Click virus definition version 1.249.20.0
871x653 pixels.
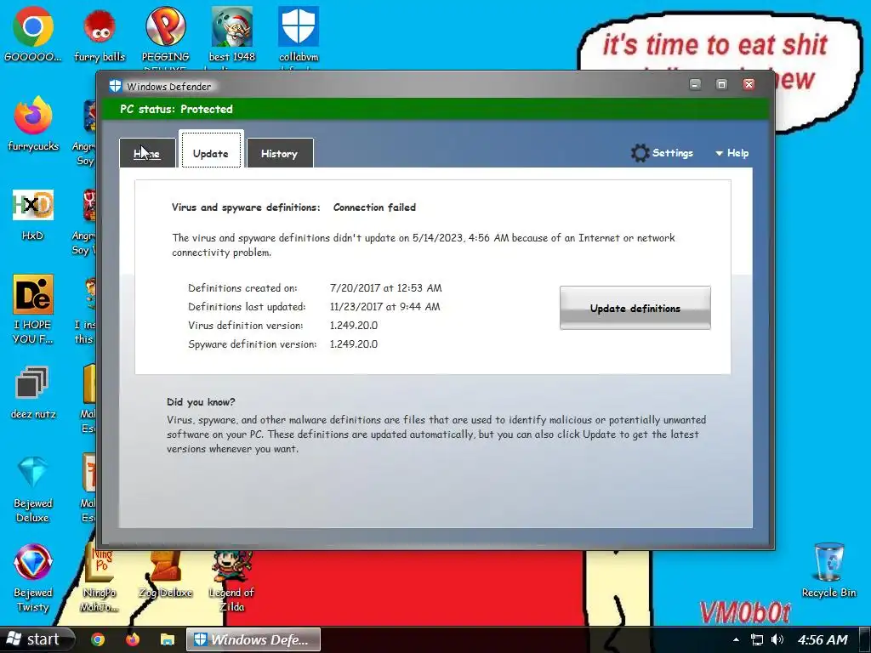pos(353,326)
